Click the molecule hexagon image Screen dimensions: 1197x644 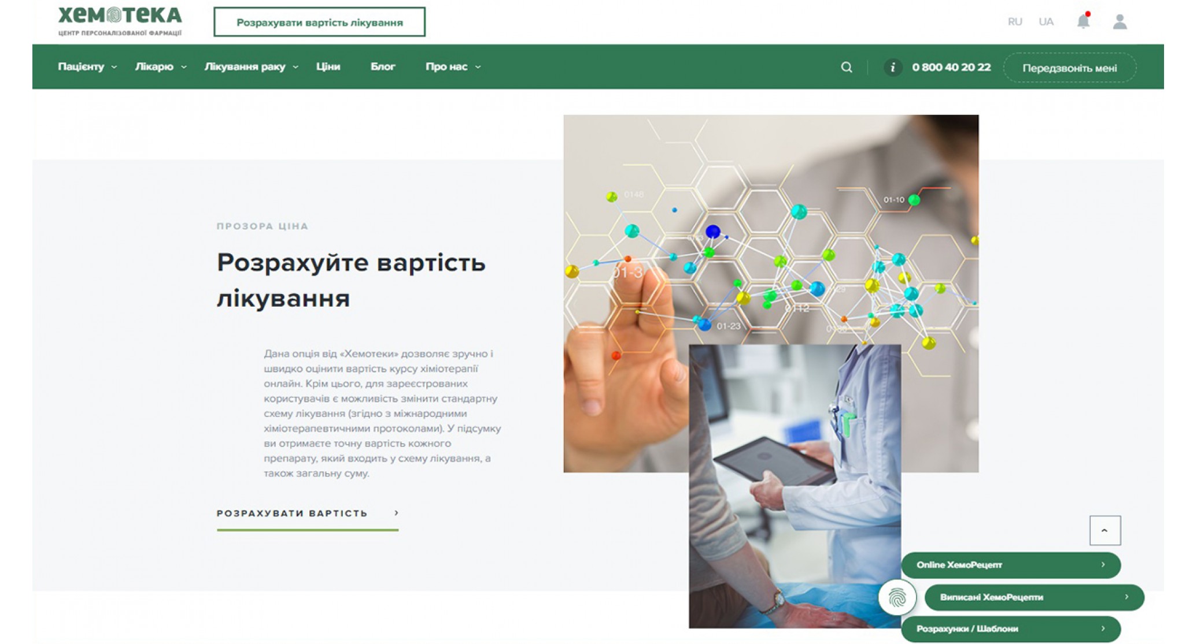pyautogui.click(x=771, y=231)
